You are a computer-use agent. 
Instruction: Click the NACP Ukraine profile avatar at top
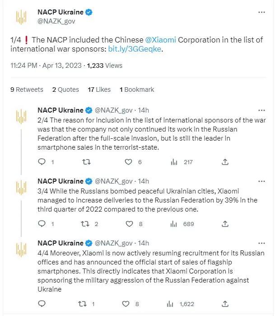pyautogui.click(x=20, y=17)
